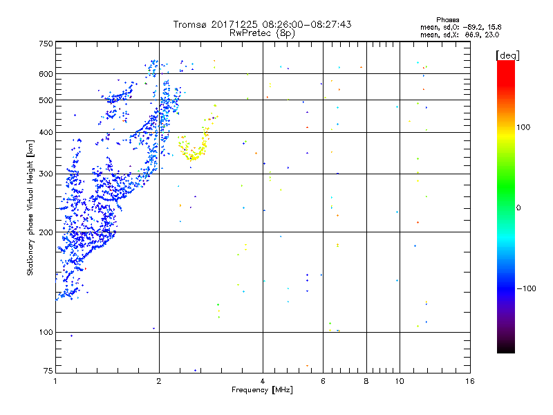Click the y-axis label "200"

[46, 232]
